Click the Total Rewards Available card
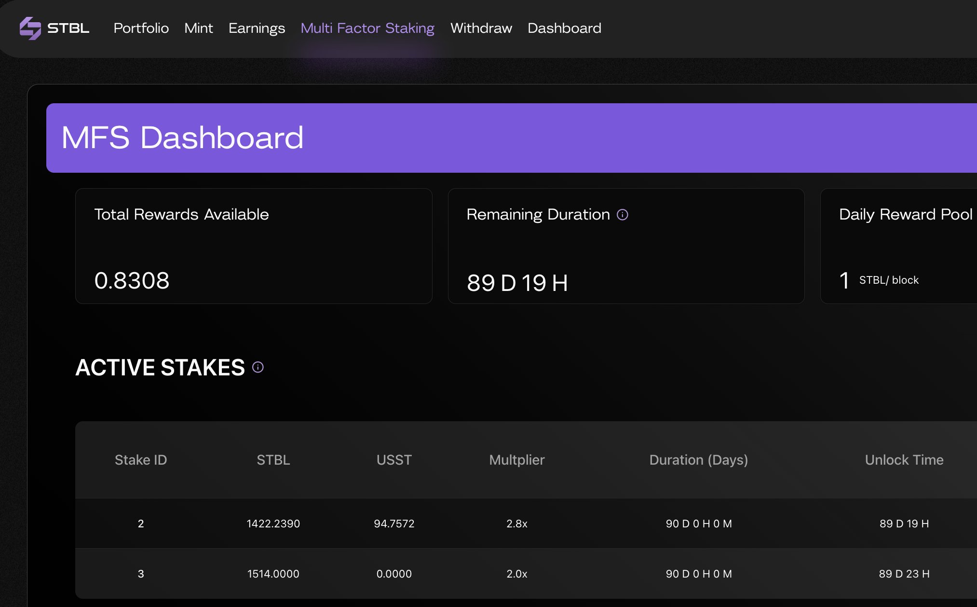This screenshot has width=977, height=607. click(254, 246)
